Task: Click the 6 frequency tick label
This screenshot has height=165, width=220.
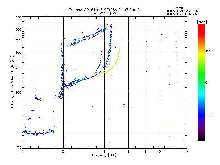Action: pyautogui.click(x=128, y=152)
